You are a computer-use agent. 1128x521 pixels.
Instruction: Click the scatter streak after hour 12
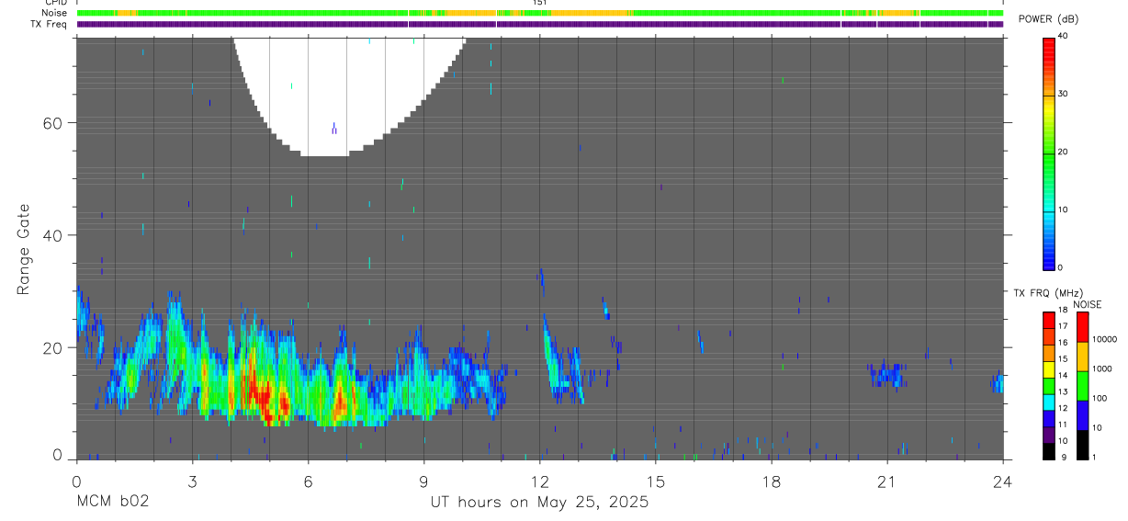561,360
